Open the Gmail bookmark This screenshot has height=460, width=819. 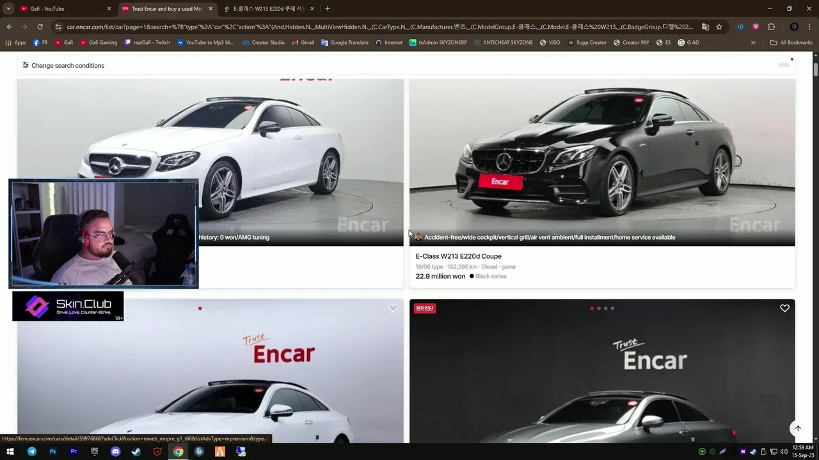[303, 43]
